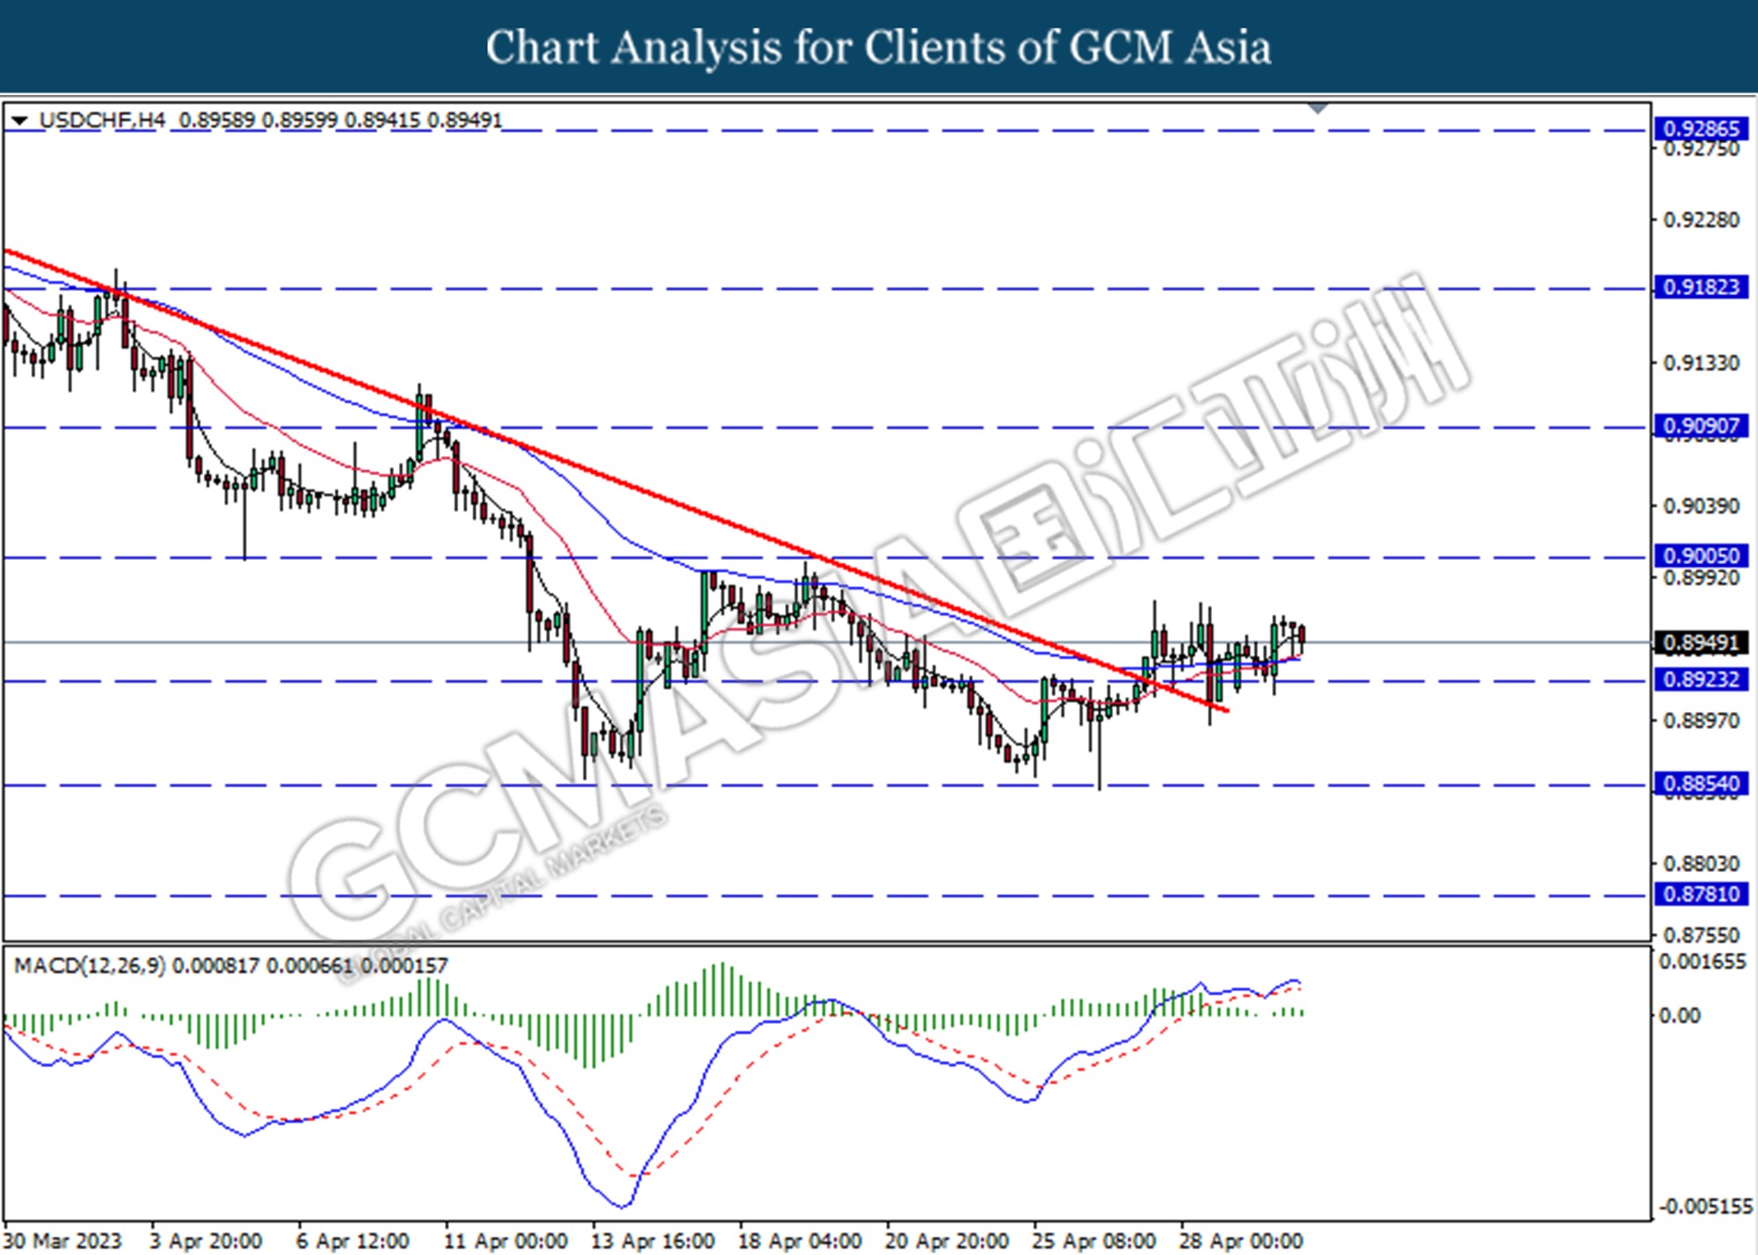
Task: Click the MACD(12,26,9) indicator label
Action: (x=90, y=966)
